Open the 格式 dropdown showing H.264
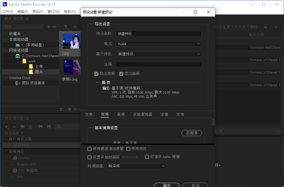 coord(158,44)
